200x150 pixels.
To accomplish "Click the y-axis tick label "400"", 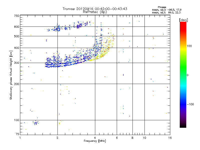I will (16, 48).
